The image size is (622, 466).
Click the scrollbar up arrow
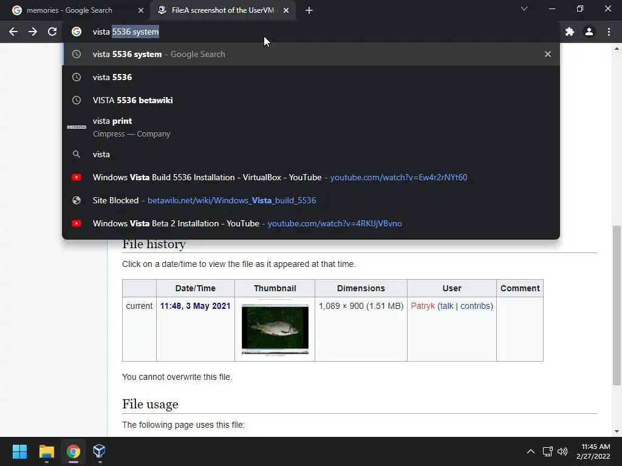click(617, 49)
